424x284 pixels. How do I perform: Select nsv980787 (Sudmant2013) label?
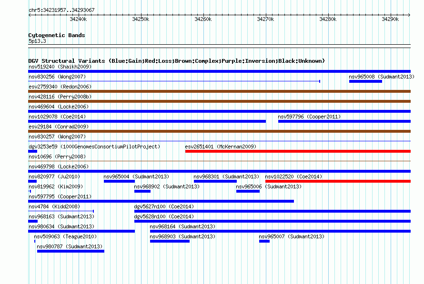click(x=70, y=246)
